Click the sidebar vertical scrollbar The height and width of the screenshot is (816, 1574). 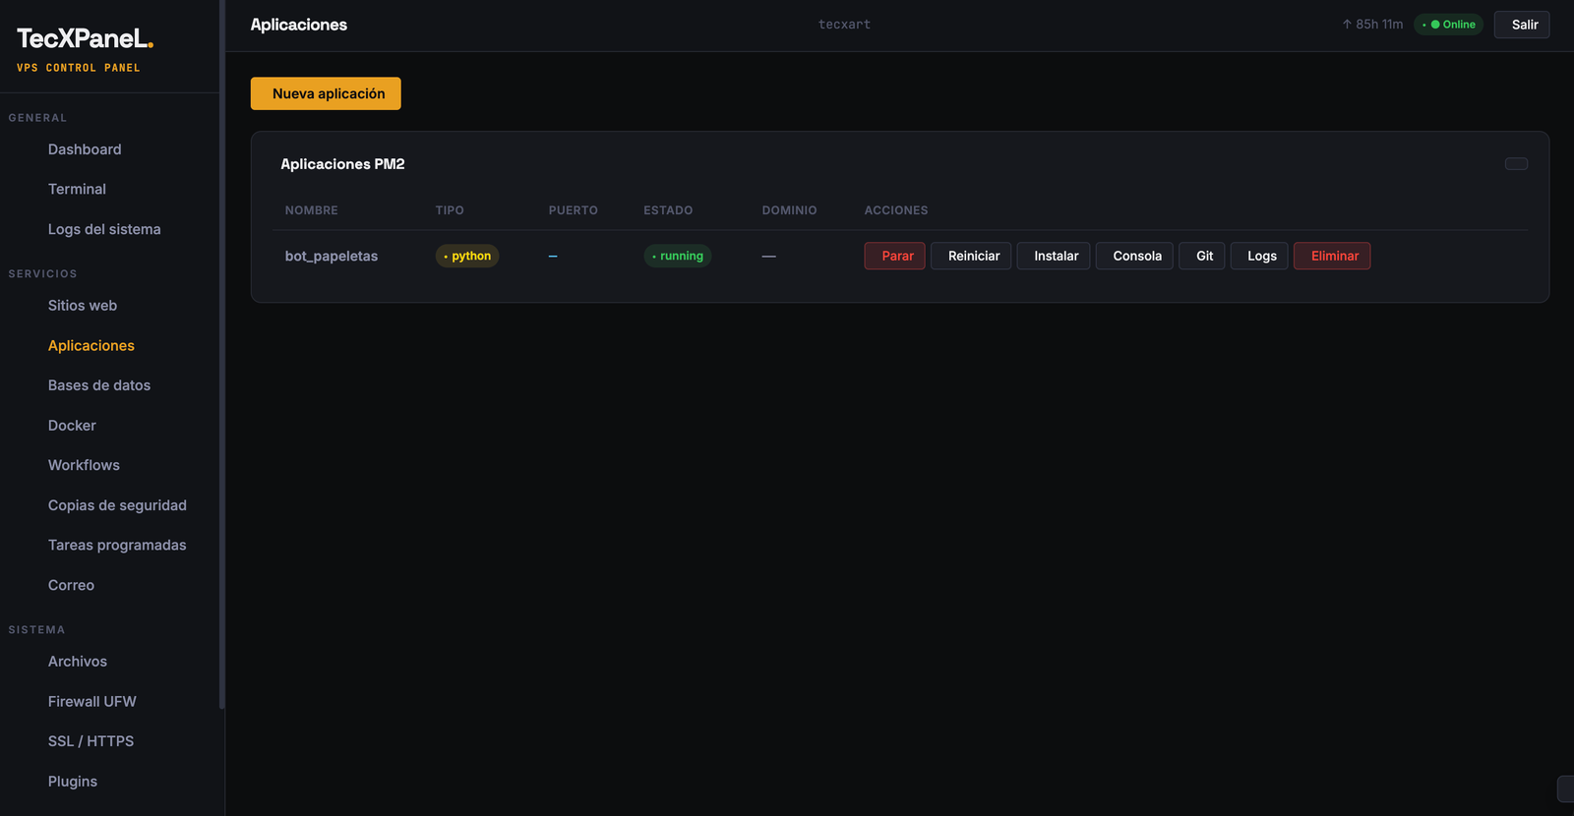coord(222,354)
